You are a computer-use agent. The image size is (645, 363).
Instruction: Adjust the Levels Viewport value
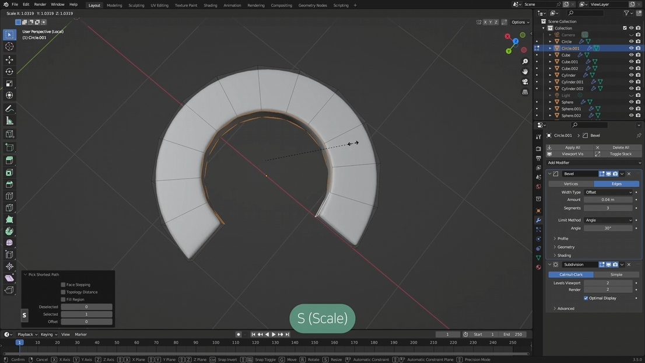pyautogui.click(x=608, y=283)
